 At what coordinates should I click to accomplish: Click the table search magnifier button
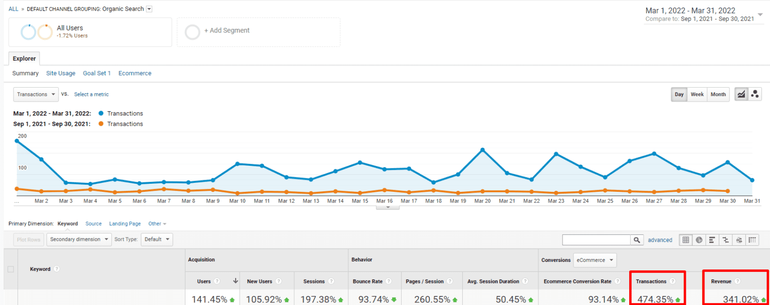click(x=637, y=240)
